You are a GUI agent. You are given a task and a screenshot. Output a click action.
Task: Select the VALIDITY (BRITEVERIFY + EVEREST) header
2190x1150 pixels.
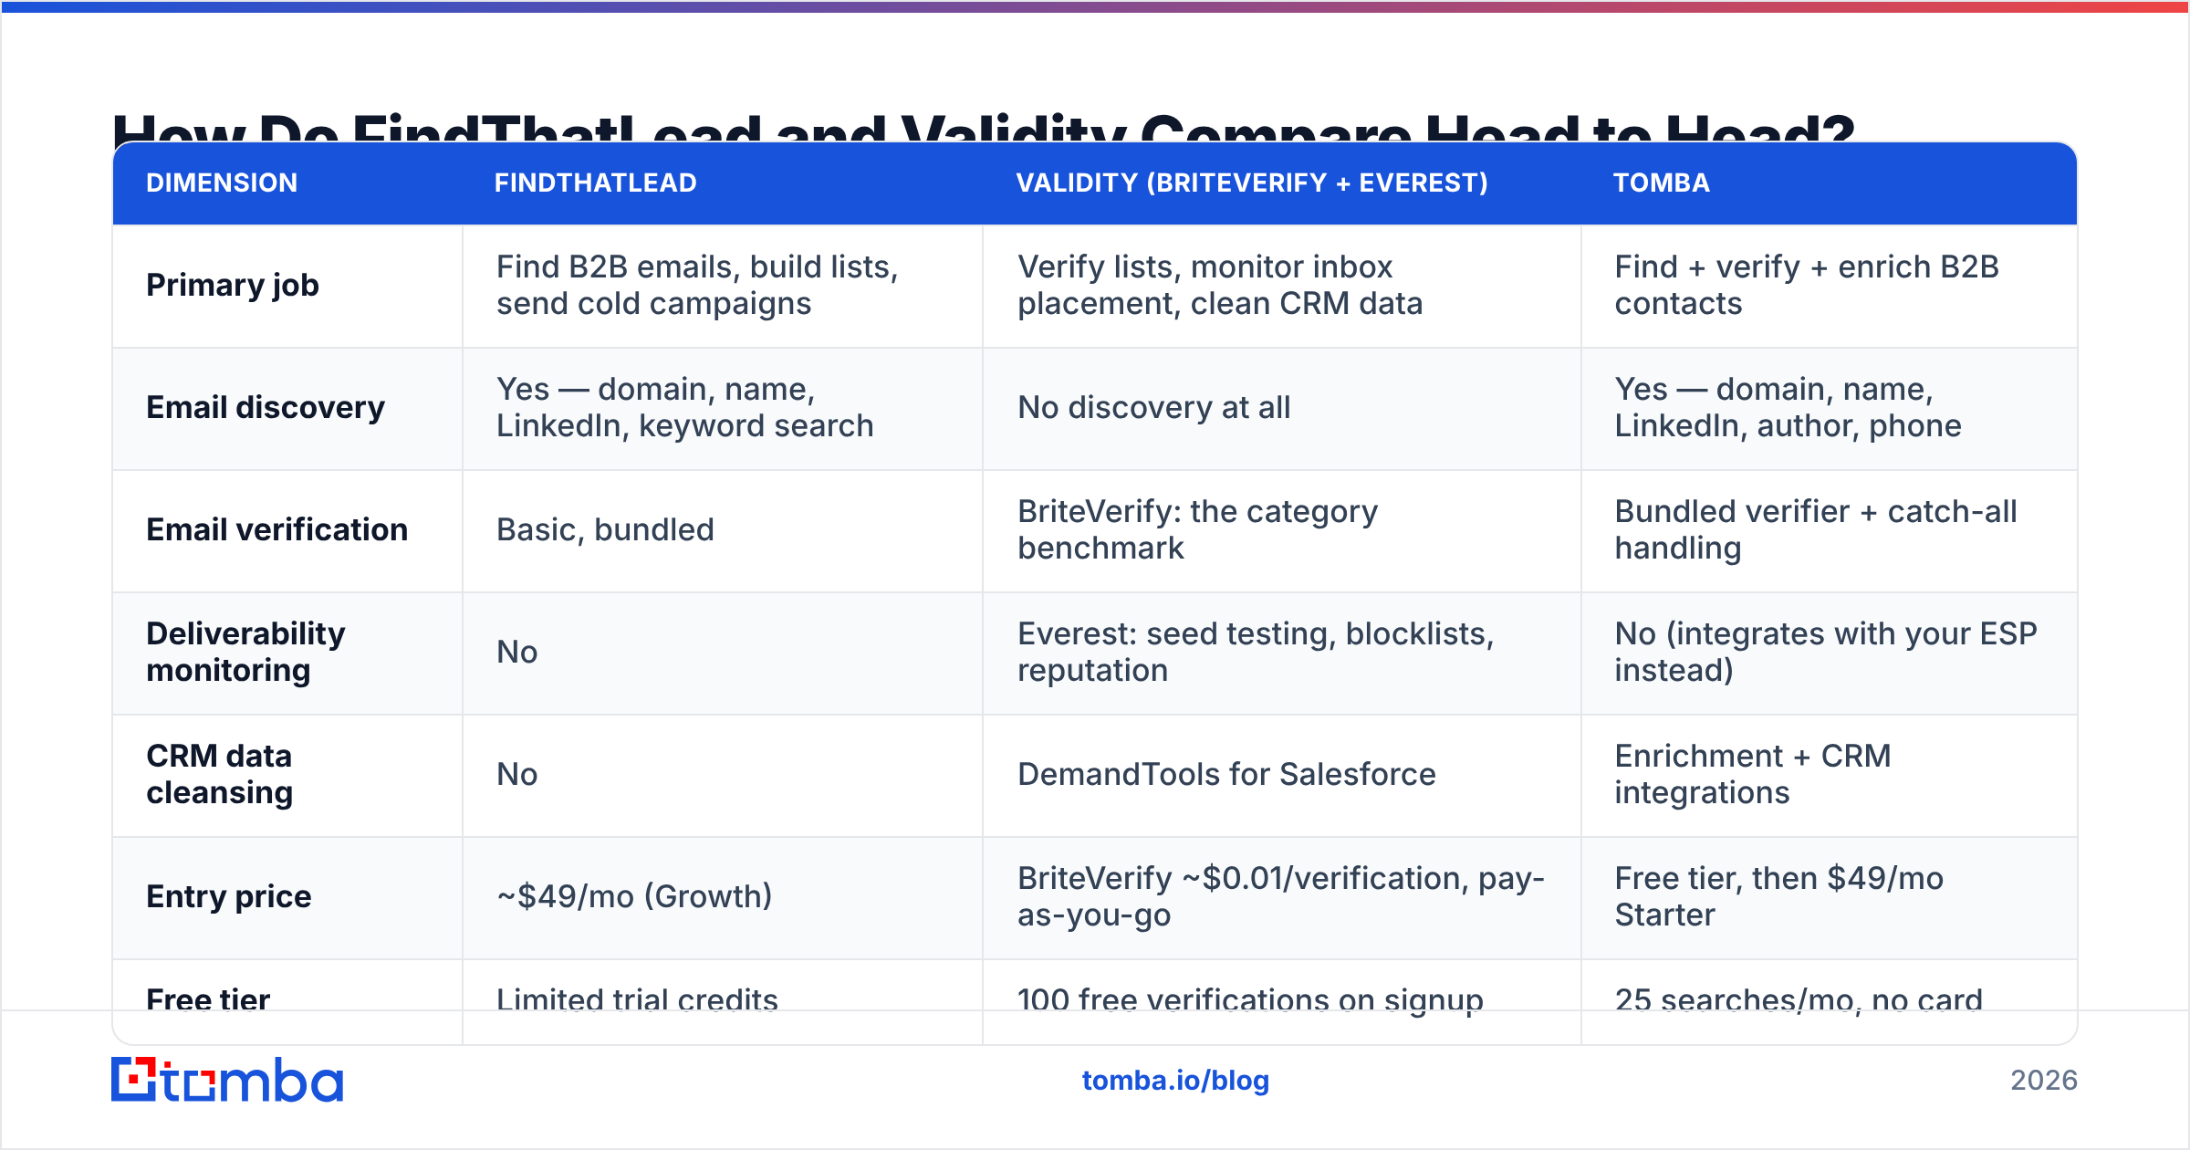pos(1252,183)
